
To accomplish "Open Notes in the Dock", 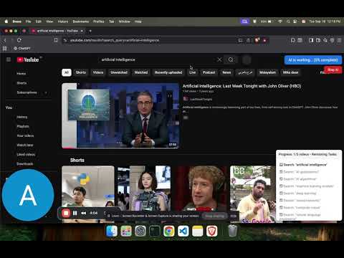I will pos(198,231).
